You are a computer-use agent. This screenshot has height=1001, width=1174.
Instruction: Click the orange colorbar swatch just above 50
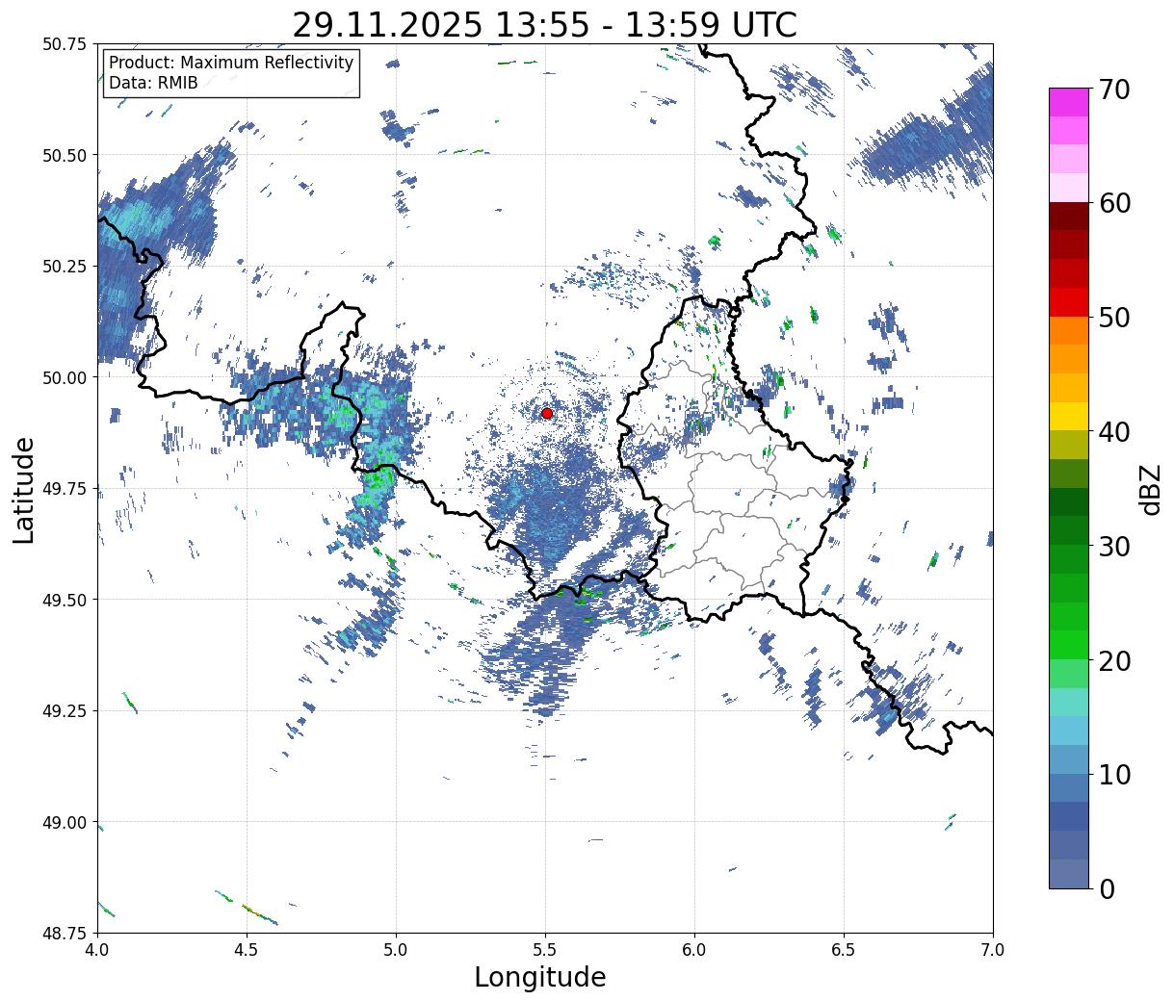coord(1069,330)
